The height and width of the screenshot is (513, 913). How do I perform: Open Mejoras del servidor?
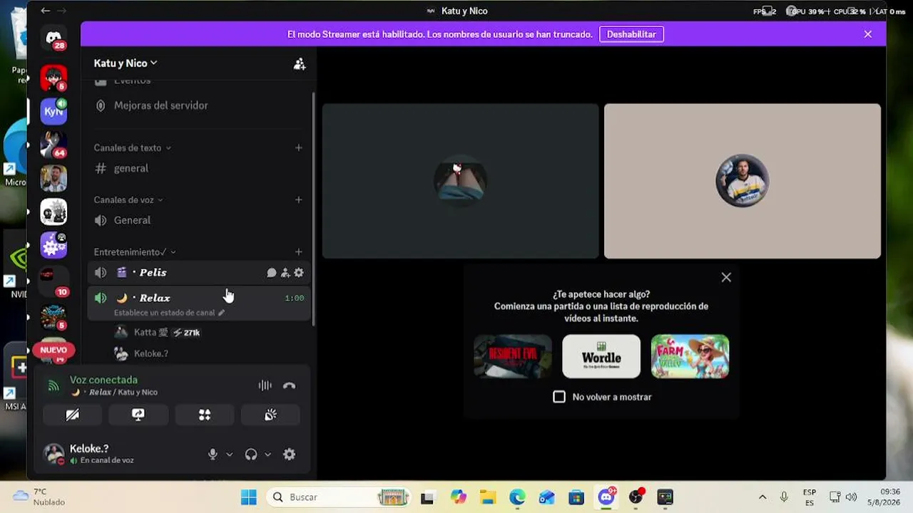(199, 105)
